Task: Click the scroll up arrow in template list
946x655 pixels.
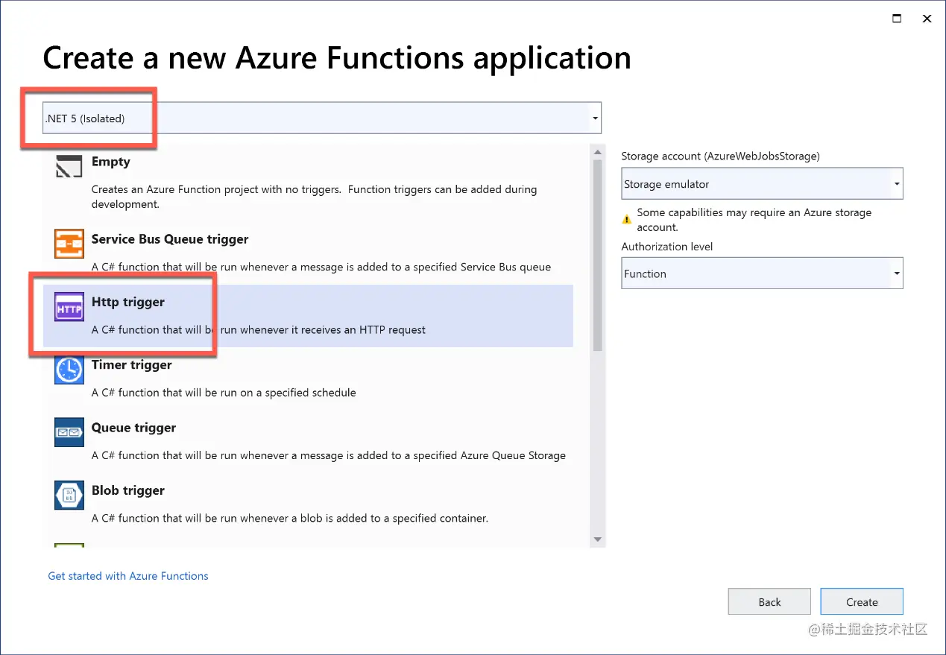Action: click(x=597, y=151)
